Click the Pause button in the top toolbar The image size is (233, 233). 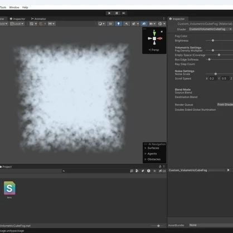[116, 13]
